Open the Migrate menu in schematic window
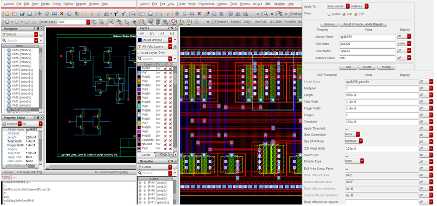Image resolution: width=437 pixels, height=206 pixels. pyautogui.click(x=81, y=4)
